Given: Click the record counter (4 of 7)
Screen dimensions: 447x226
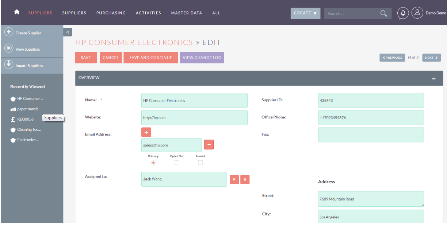Looking at the screenshot, I should click(x=414, y=58).
